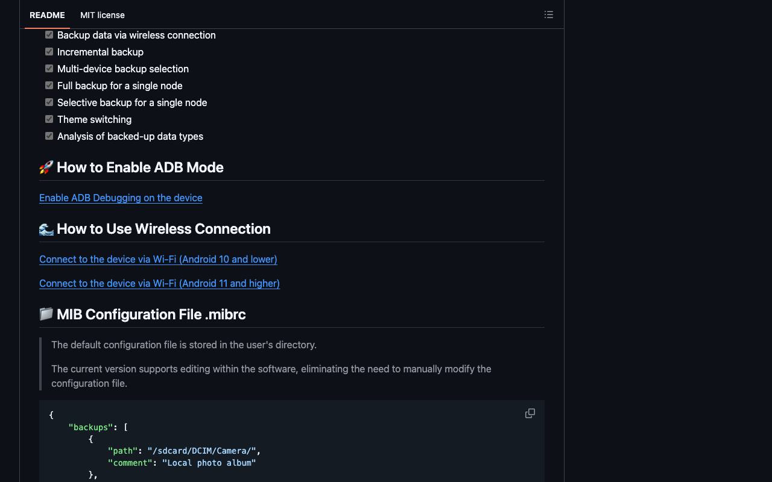The height and width of the screenshot is (482, 772).
Task: Toggle 'Analysis of backed-up data types' checkbox
Action: pyautogui.click(x=49, y=136)
